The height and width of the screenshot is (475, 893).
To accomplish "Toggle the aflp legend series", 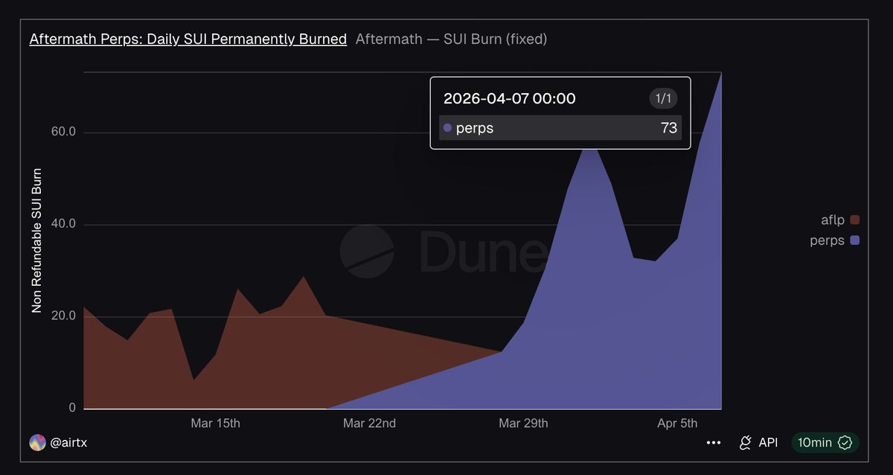I will click(x=839, y=220).
